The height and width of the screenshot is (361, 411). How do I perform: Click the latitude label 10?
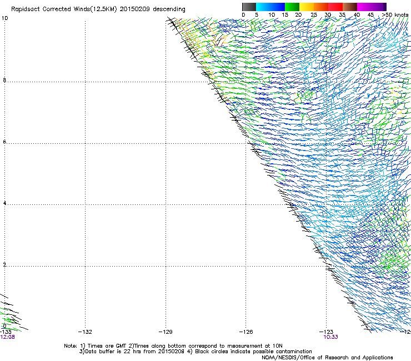(4, 18)
